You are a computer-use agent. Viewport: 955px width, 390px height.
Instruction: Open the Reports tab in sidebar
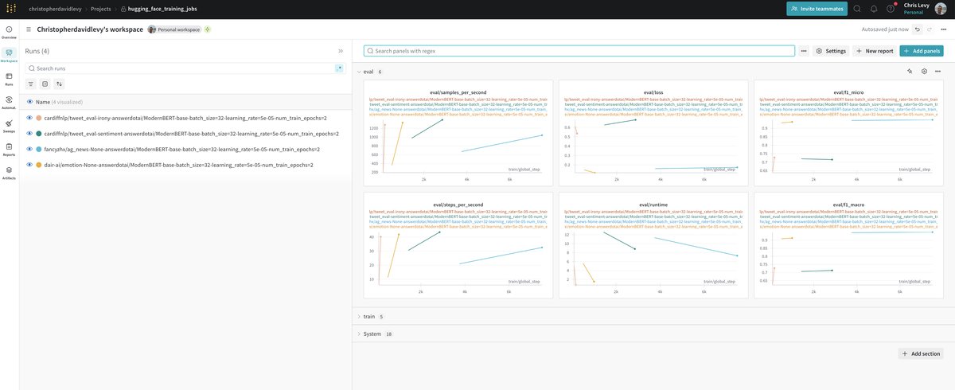point(9,147)
